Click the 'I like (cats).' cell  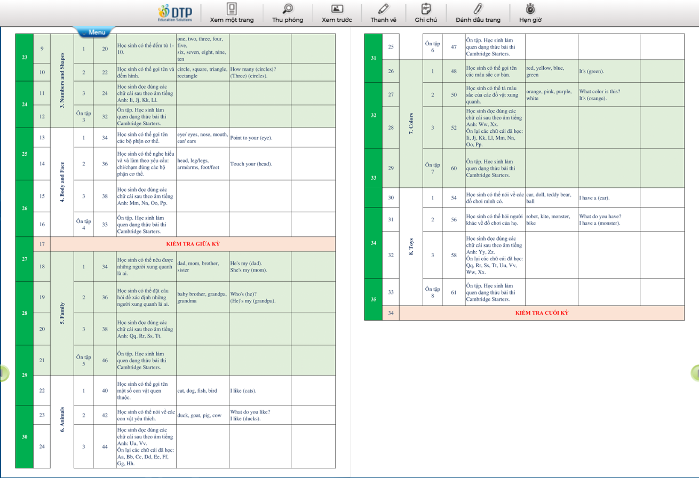260,391
